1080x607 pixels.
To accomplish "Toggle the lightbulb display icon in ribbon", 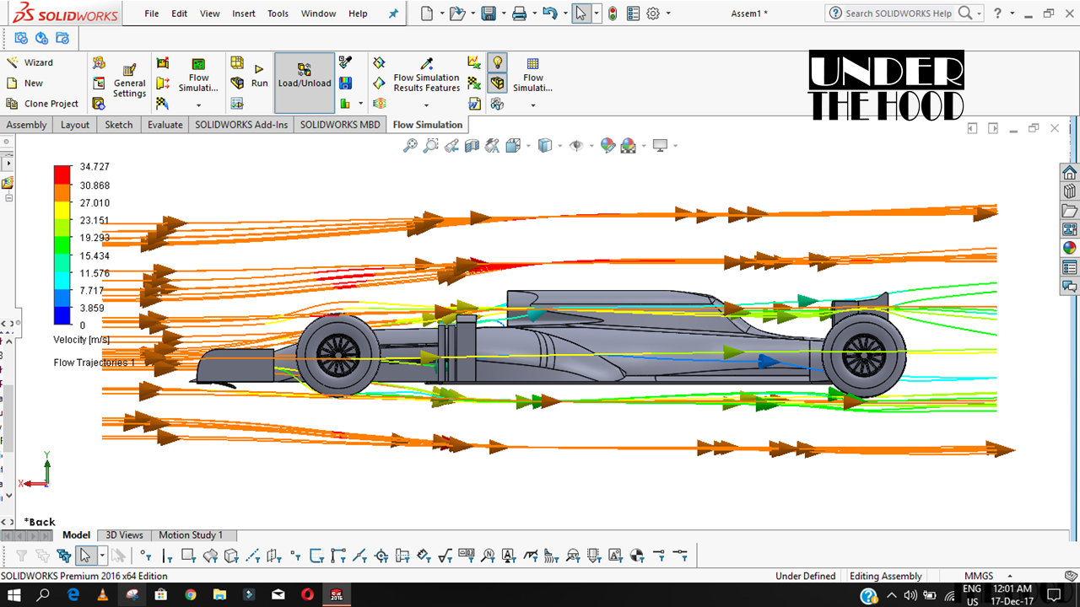I will (x=498, y=62).
